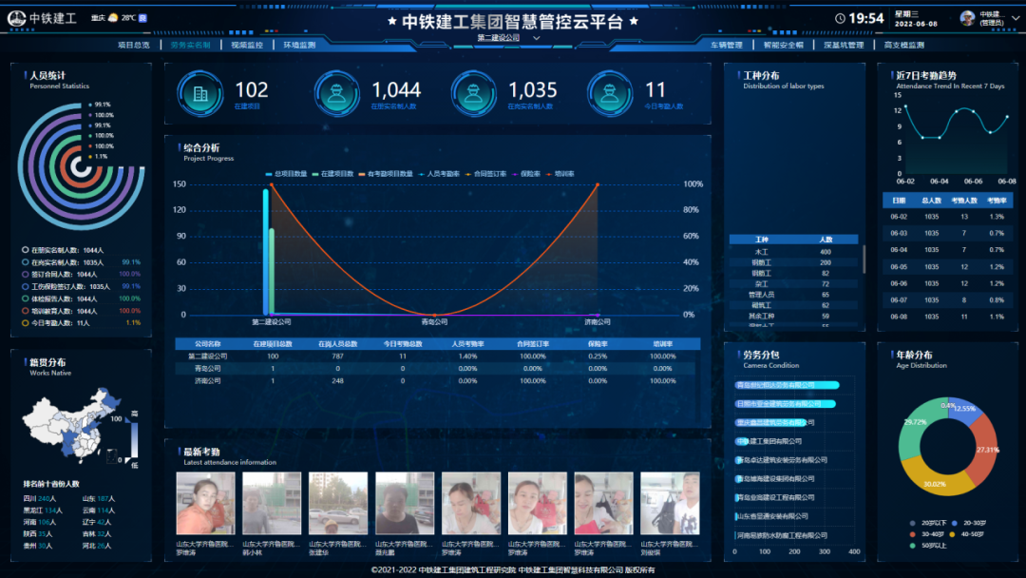This screenshot has width=1026, height=578.
Task: Click the worker icon beside 1,044
Action: [337, 94]
